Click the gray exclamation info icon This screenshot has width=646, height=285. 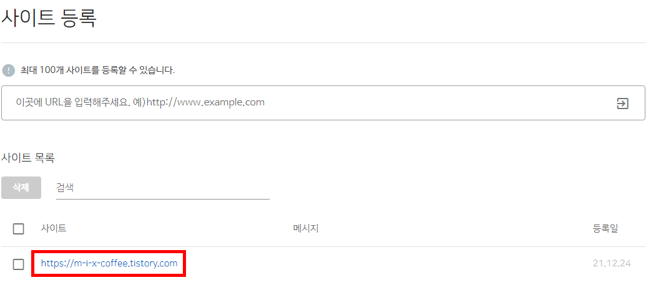coord(8,70)
